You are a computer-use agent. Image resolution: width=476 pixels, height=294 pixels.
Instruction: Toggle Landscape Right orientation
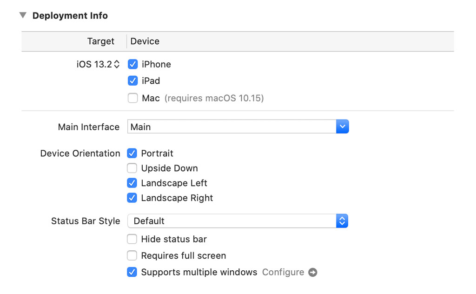point(132,198)
